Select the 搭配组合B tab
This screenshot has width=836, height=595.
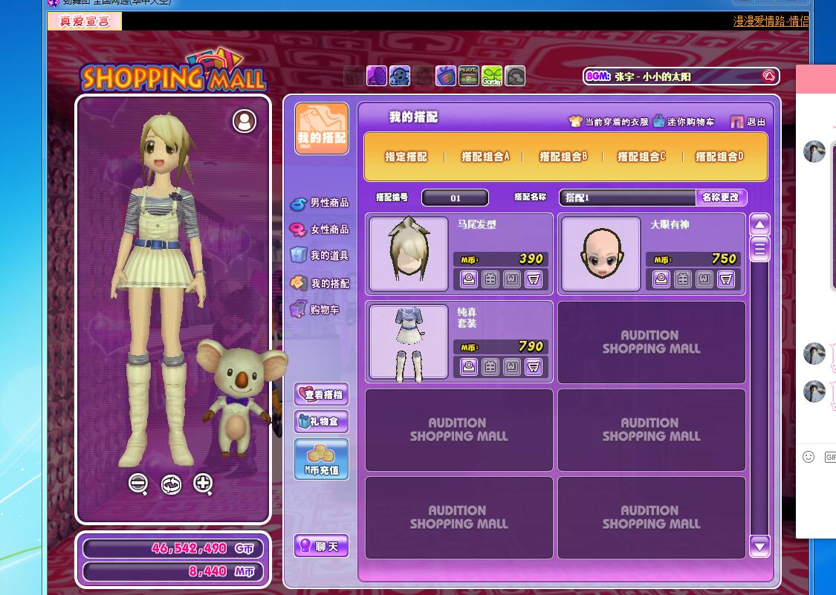pyautogui.click(x=563, y=157)
